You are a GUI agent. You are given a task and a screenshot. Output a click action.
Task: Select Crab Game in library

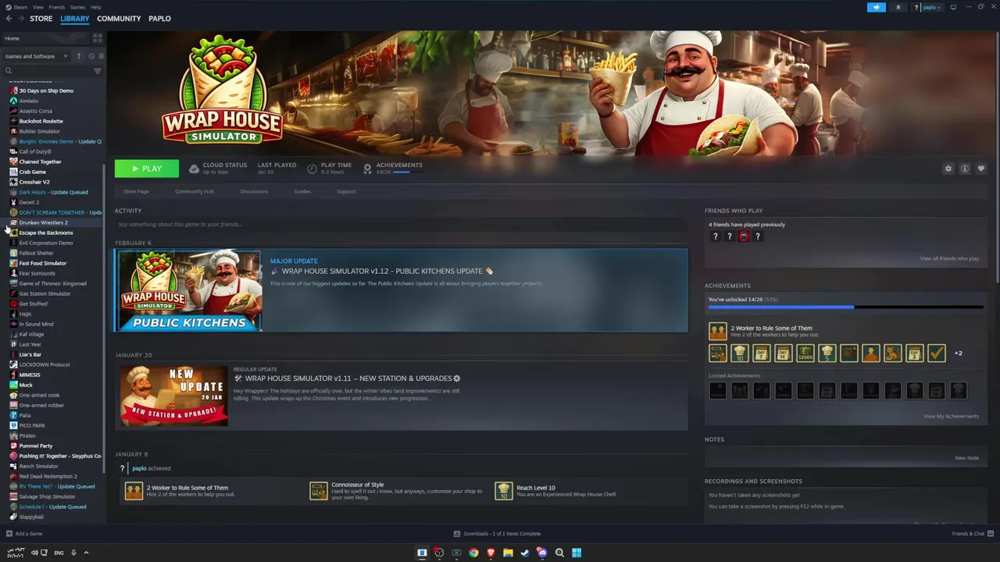point(32,172)
